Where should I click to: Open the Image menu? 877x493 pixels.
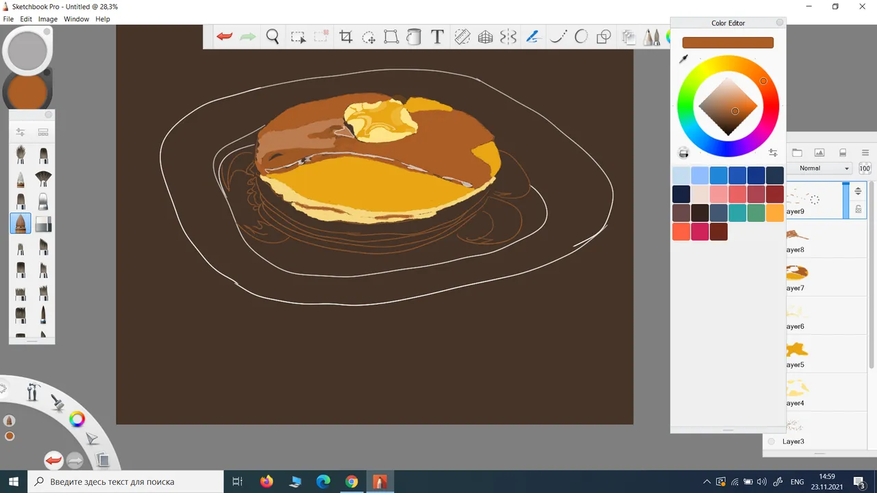(x=48, y=19)
